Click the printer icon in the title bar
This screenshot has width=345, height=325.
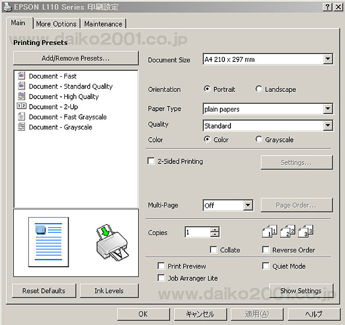[x=7, y=6]
